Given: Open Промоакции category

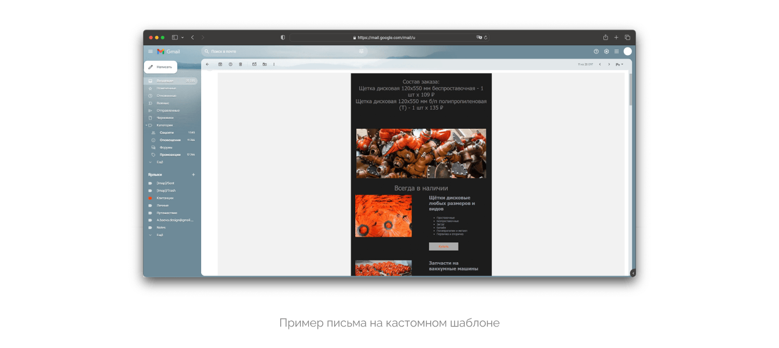Looking at the screenshot, I should (171, 155).
